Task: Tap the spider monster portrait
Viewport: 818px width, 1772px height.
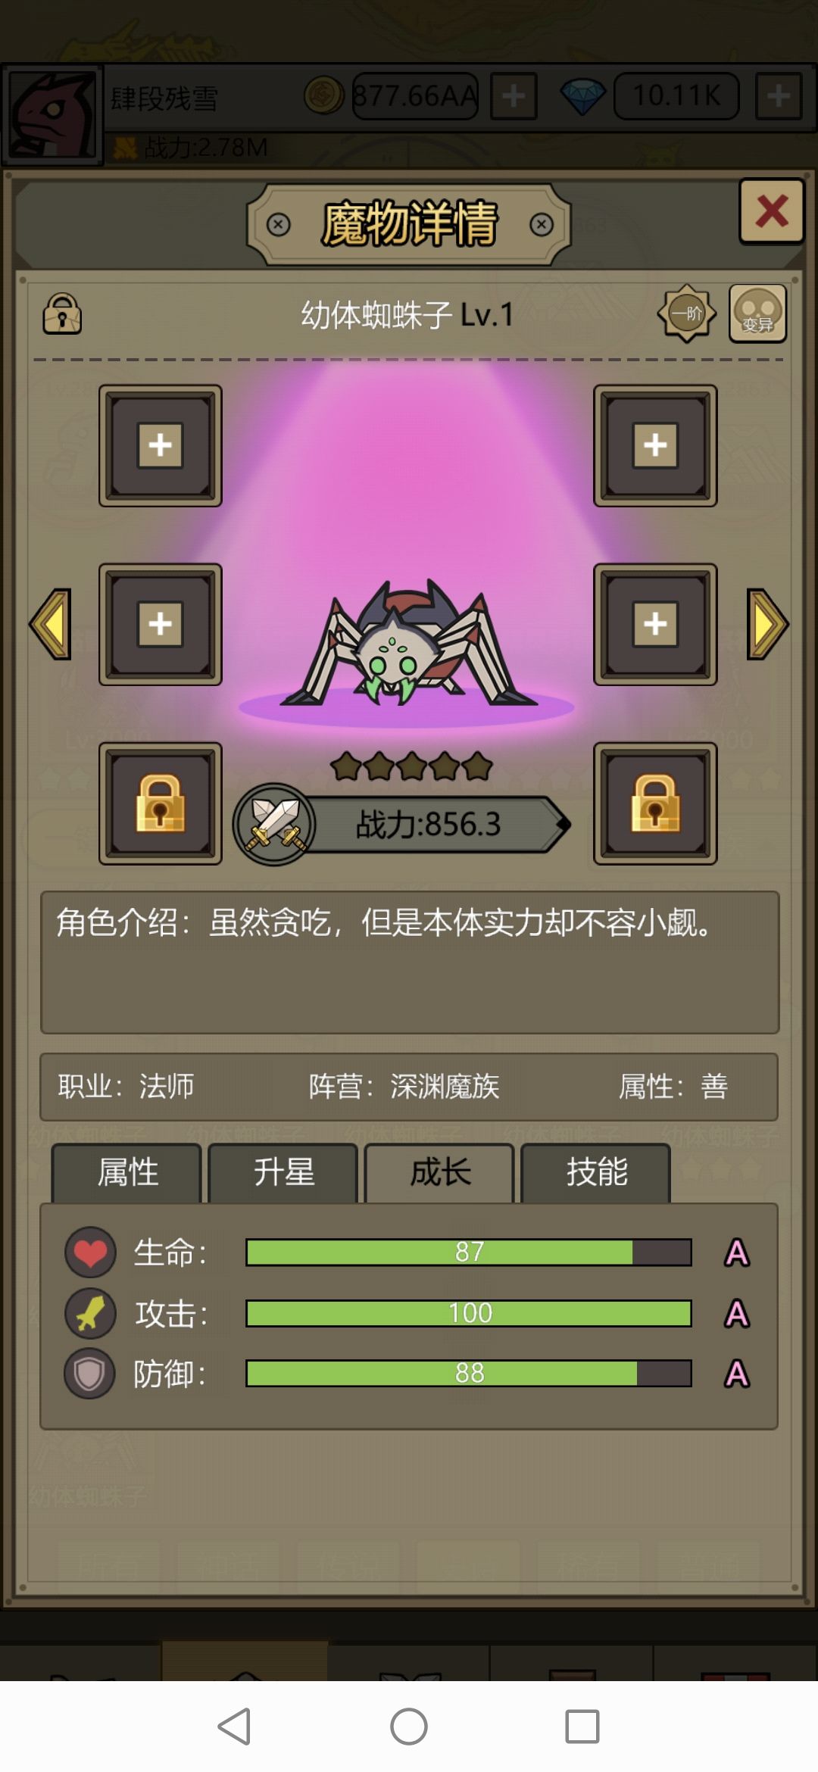Action: [x=409, y=644]
